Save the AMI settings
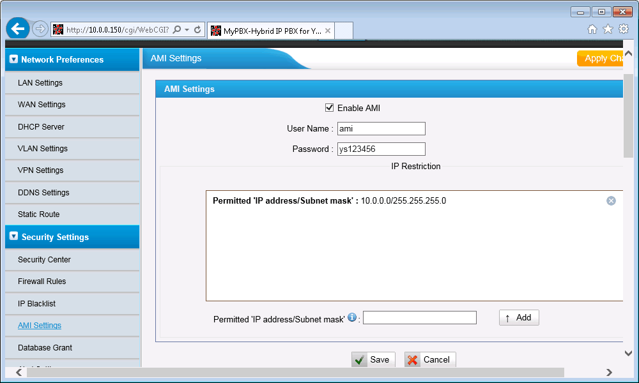This screenshot has width=639, height=383. coord(373,359)
